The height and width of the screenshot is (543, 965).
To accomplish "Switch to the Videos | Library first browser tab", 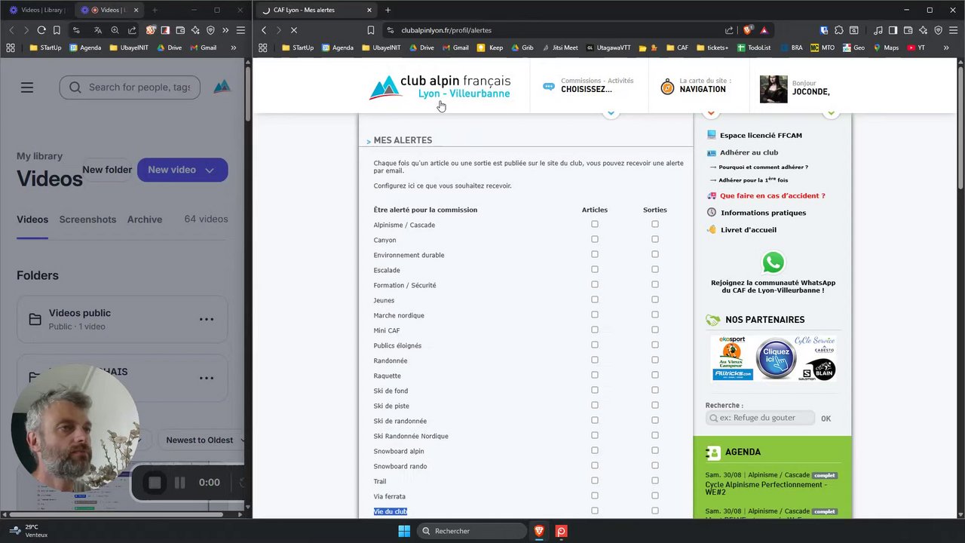I will click(36, 10).
